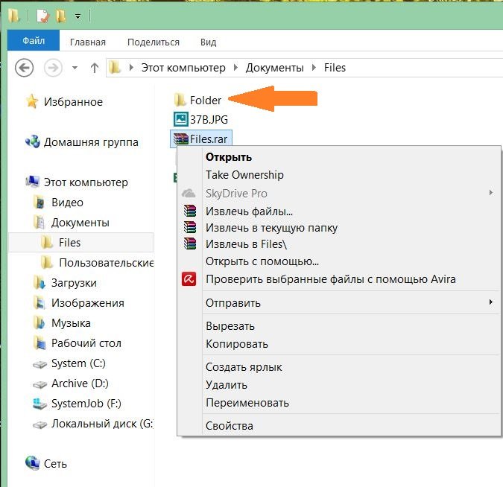Click the WinRAR icon beside Извлечь файлы
Viewport: 503px width, 487px height.
point(189,211)
